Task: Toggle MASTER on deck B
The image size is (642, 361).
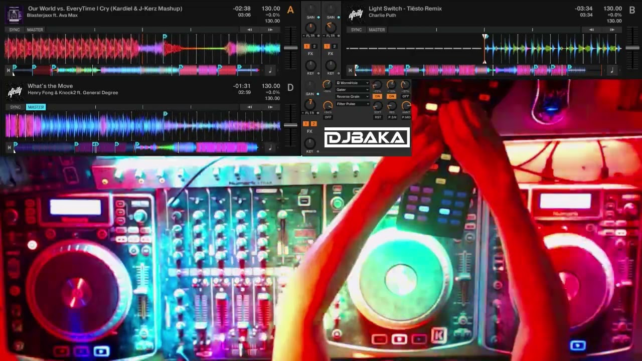Action: pos(377,30)
